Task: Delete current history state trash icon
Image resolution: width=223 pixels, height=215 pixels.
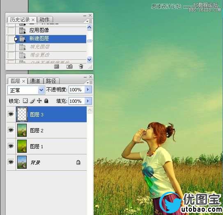Action: coord(81,66)
